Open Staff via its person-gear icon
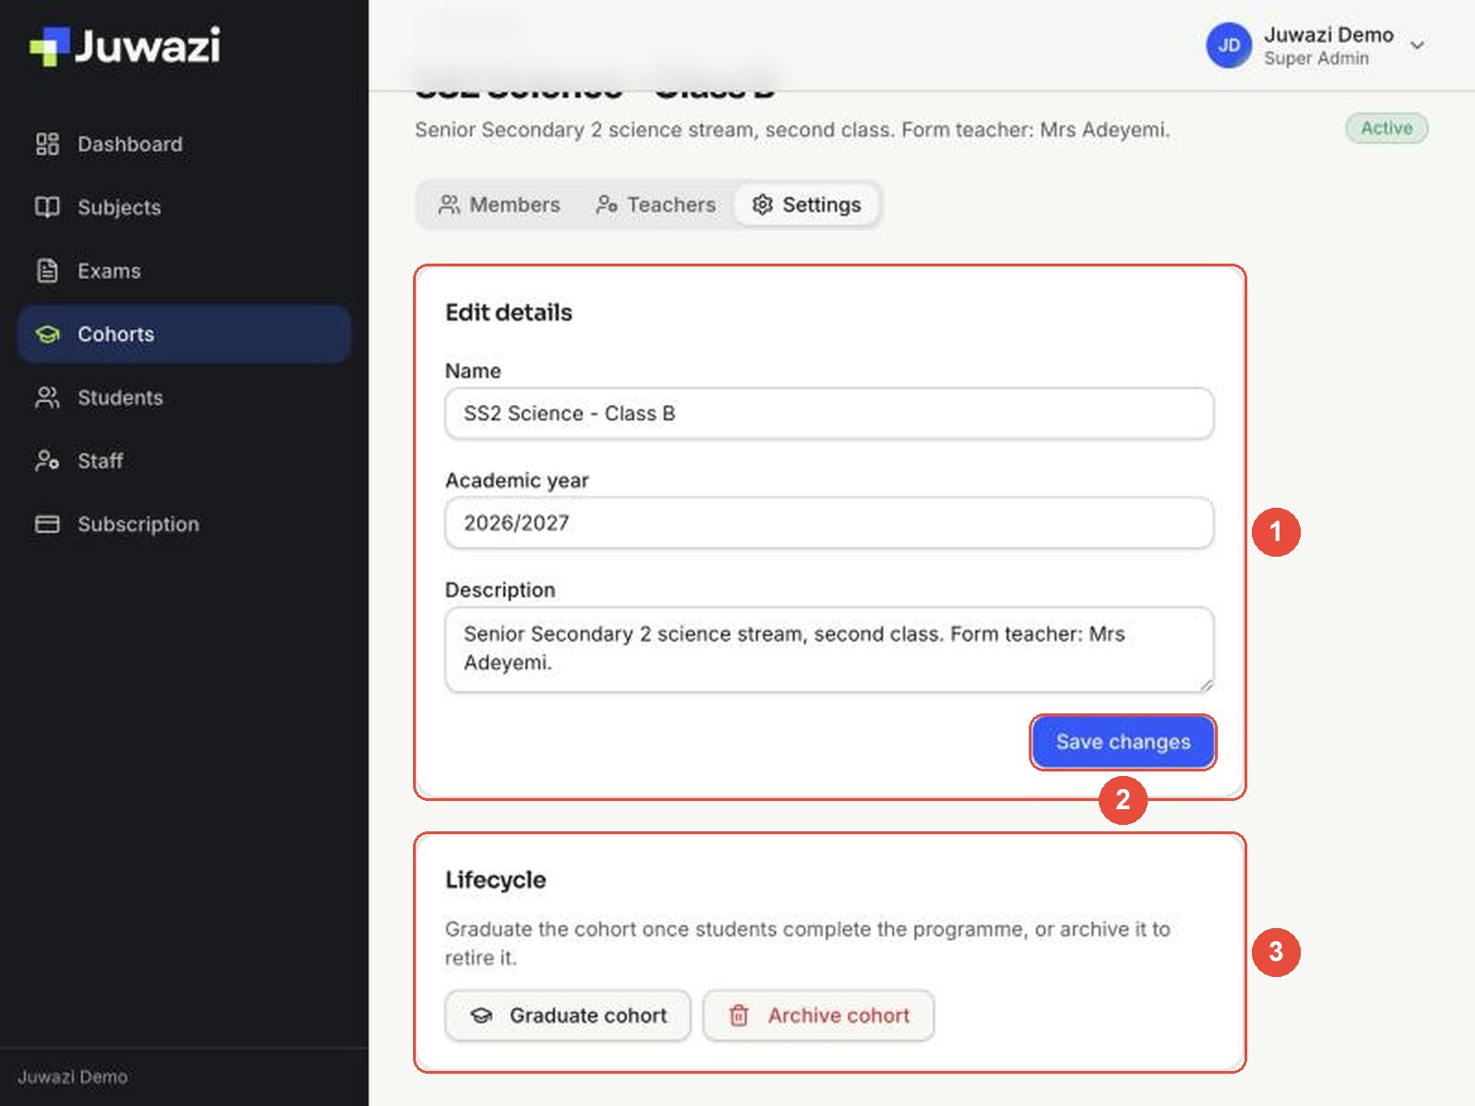The image size is (1475, 1106). coord(47,461)
